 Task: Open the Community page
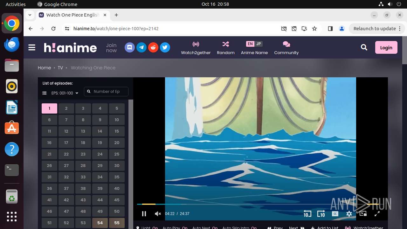(286, 48)
